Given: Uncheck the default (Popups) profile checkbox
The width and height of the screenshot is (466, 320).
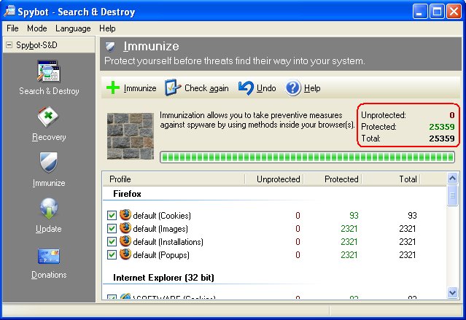Looking at the screenshot, I should (x=112, y=254).
